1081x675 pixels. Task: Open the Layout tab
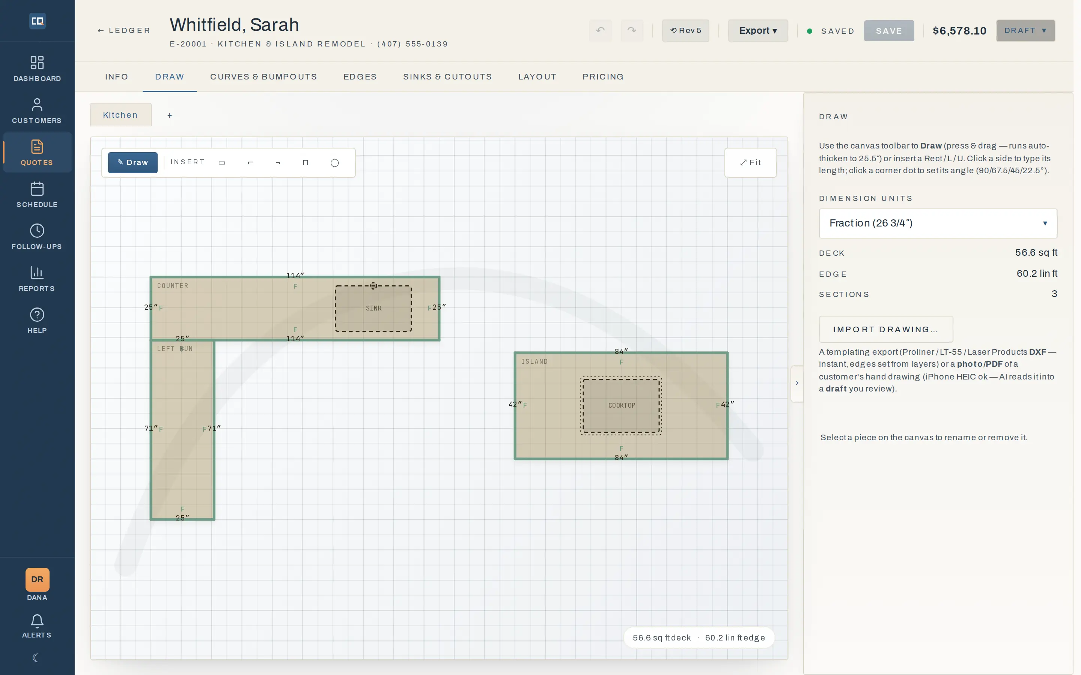[537, 77]
